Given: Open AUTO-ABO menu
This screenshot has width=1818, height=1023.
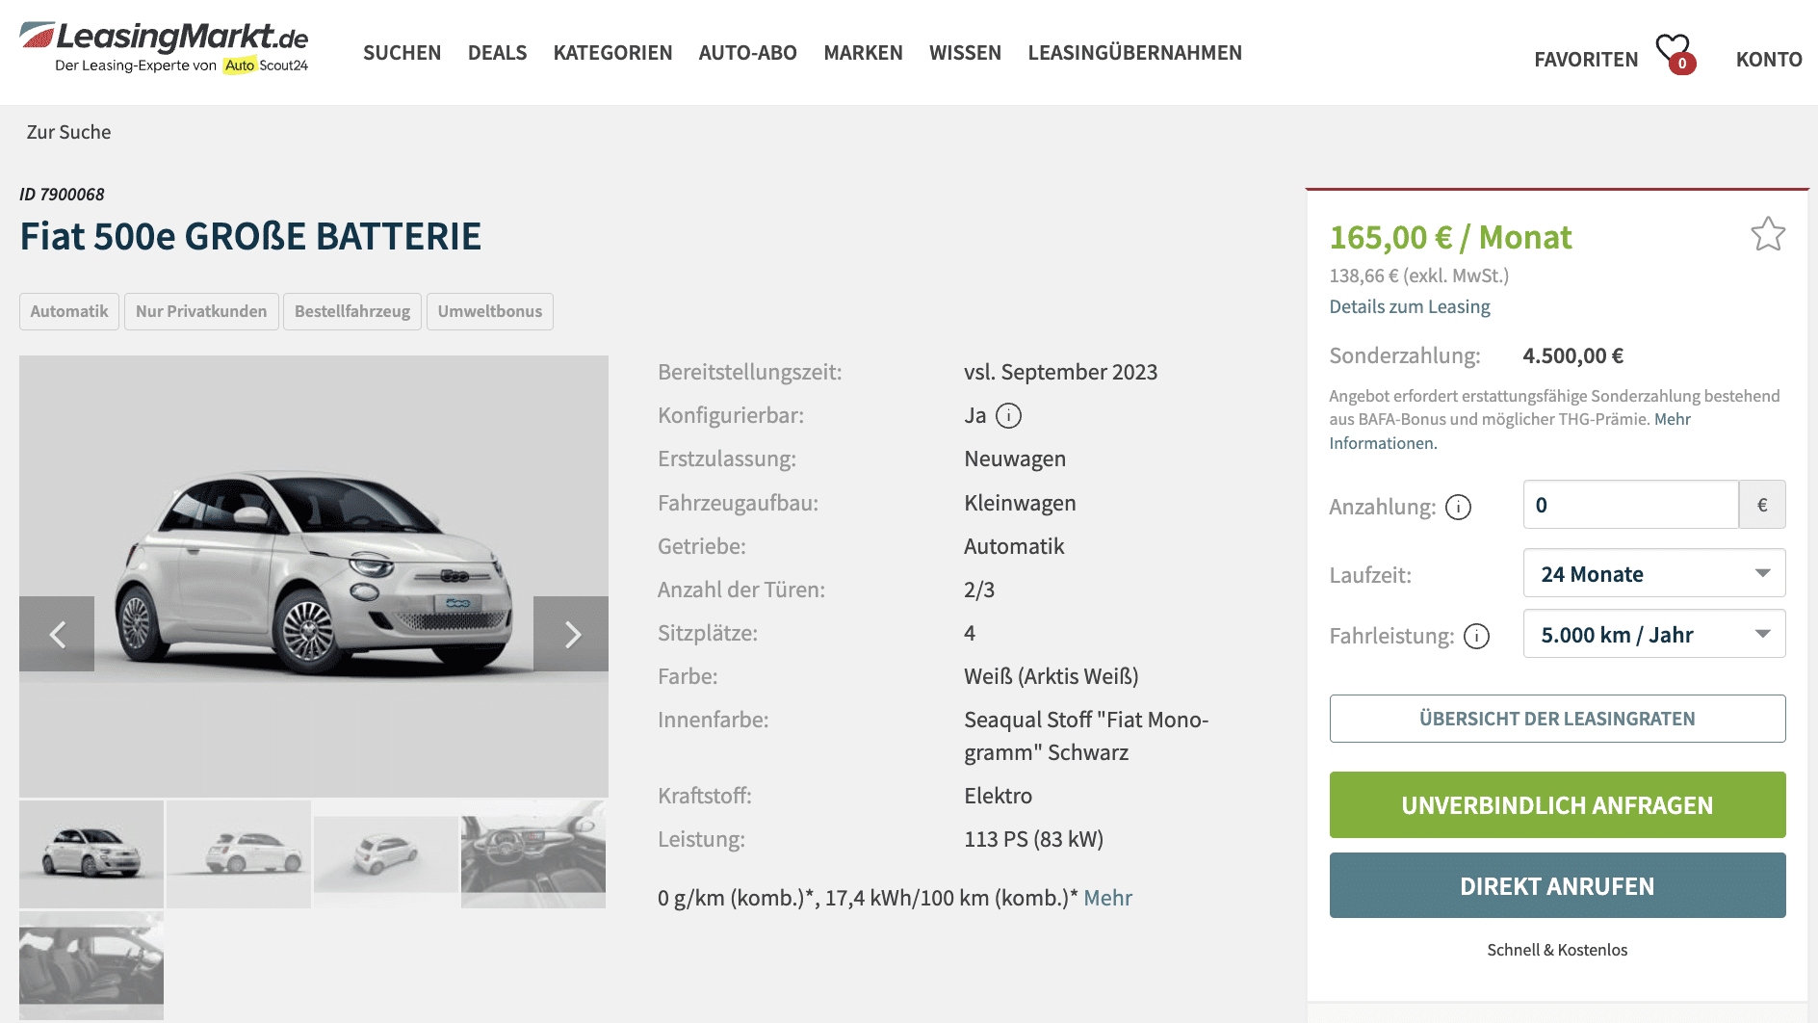Looking at the screenshot, I should (747, 53).
